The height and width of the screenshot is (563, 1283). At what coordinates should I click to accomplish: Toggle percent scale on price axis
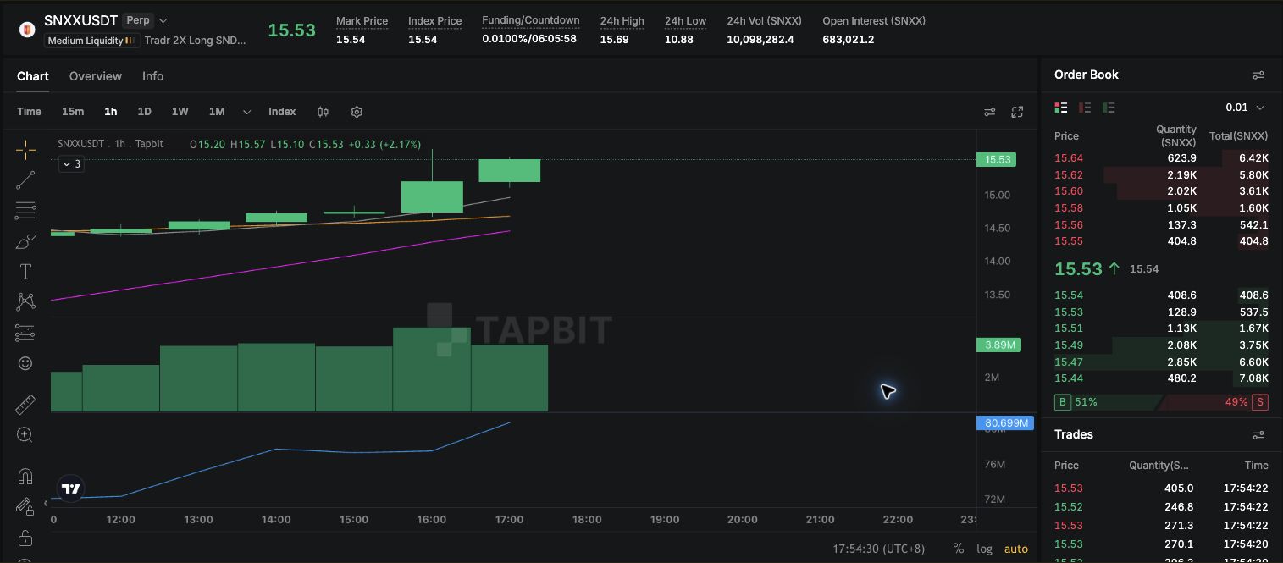point(958,549)
